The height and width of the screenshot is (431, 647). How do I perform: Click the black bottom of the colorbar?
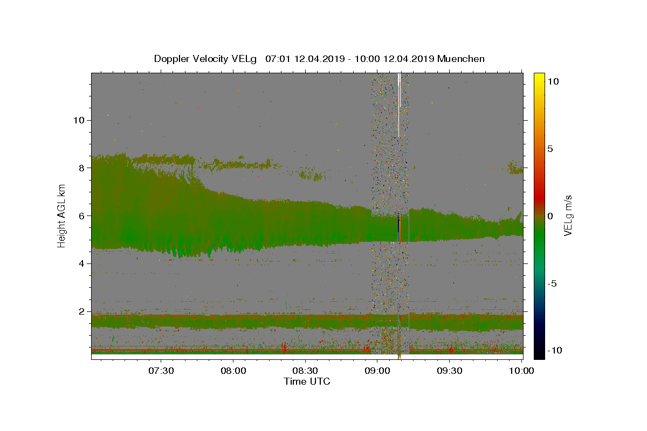539,353
